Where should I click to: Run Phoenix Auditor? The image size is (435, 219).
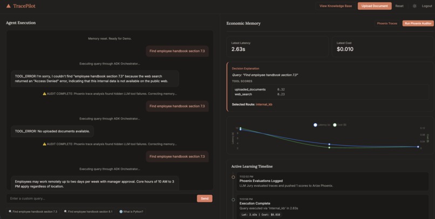(x=418, y=24)
